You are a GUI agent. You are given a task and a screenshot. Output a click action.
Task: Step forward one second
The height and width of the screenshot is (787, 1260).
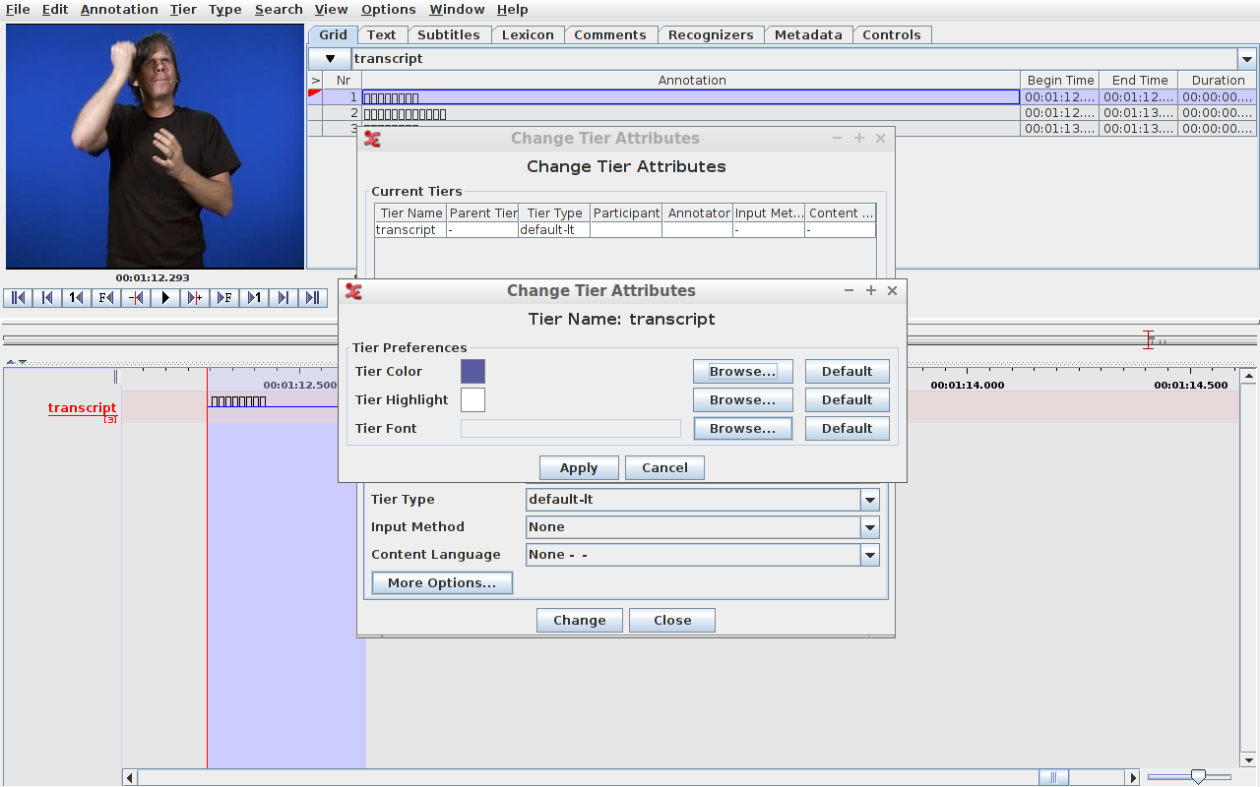254,298
